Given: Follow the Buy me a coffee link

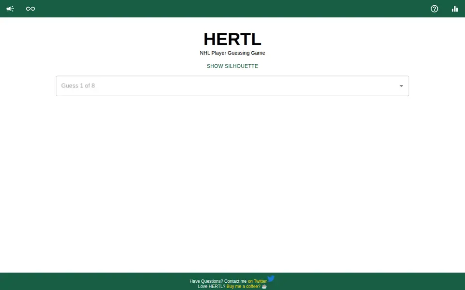Looking at the screenshot, I should pyautogui.click(x=243, y=286).
